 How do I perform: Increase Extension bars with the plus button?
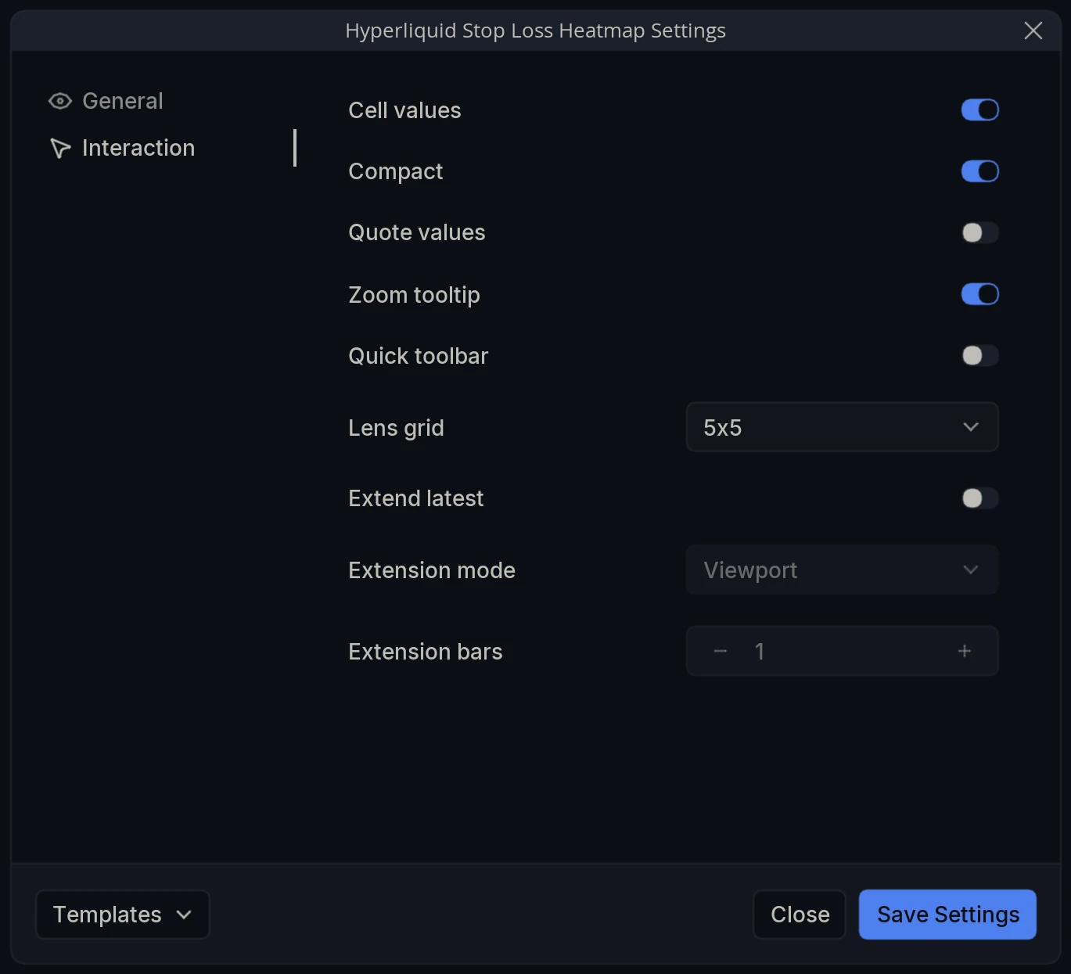coord(965,651)
